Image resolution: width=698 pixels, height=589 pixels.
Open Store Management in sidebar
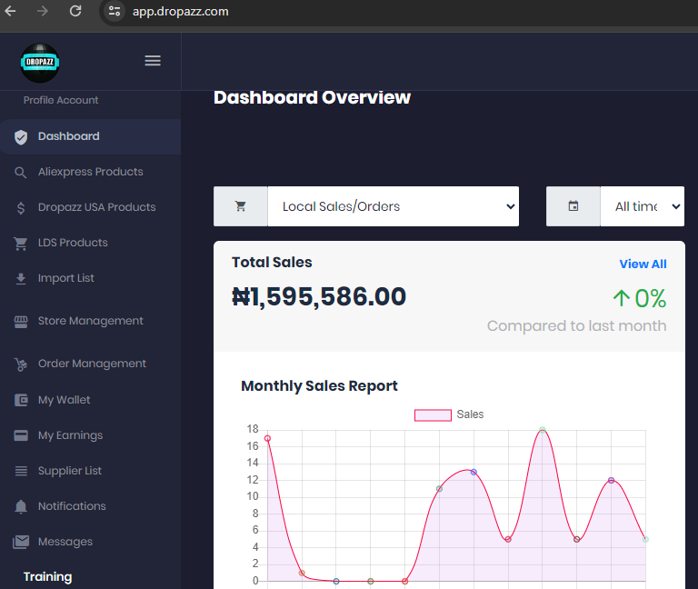pos(90,321)
